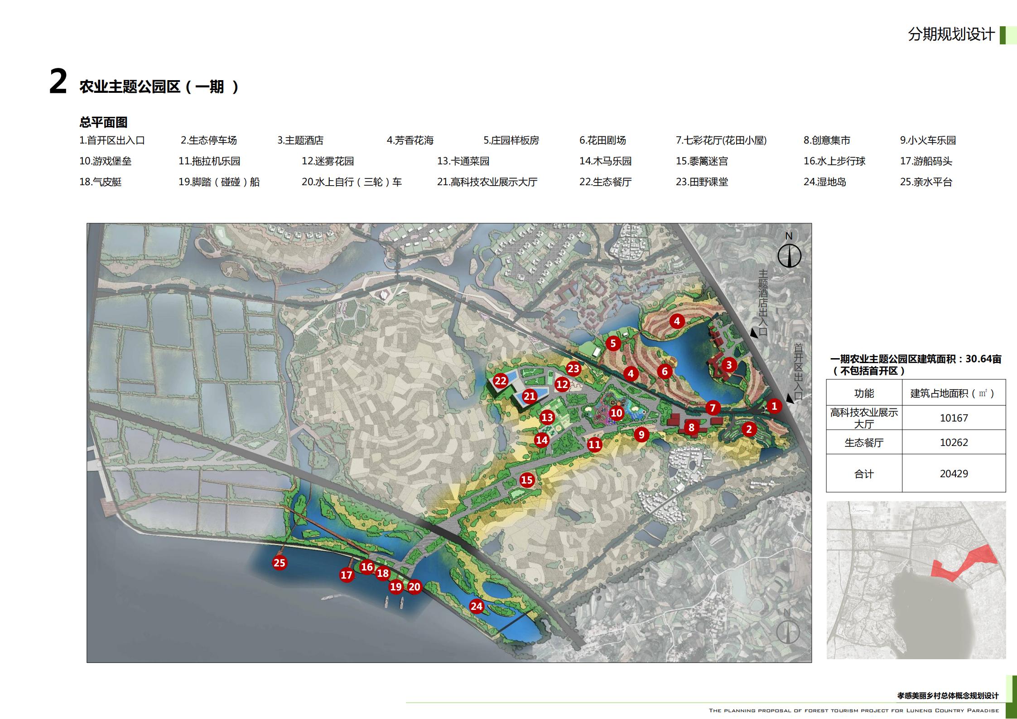The width and height of the screenshot is (1017, 719).
Task: Select red map marker number 3
Action: click(x=729, y=365)
